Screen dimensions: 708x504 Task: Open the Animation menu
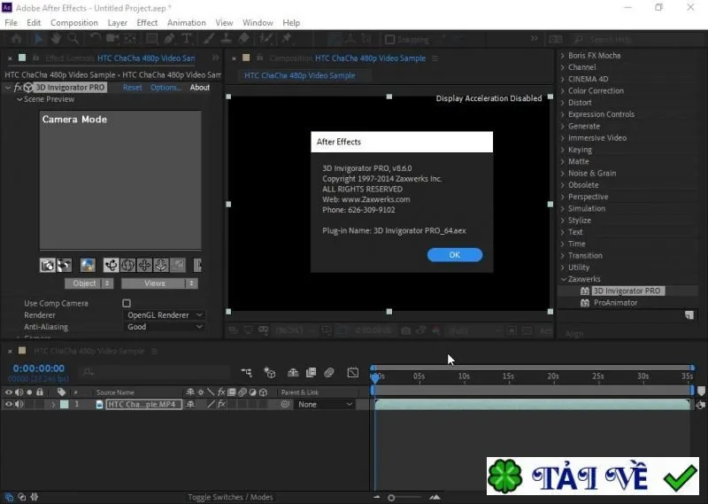[x=187, y=23]
